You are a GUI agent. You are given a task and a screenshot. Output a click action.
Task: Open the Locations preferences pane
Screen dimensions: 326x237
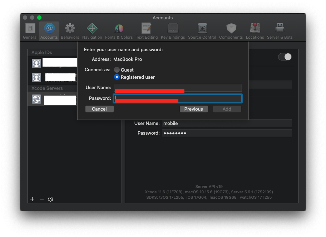coord(255,31)
